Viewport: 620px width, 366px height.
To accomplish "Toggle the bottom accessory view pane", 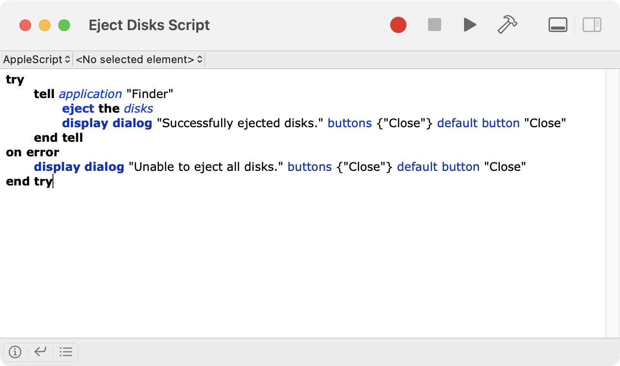I will [x=558, y=25].
